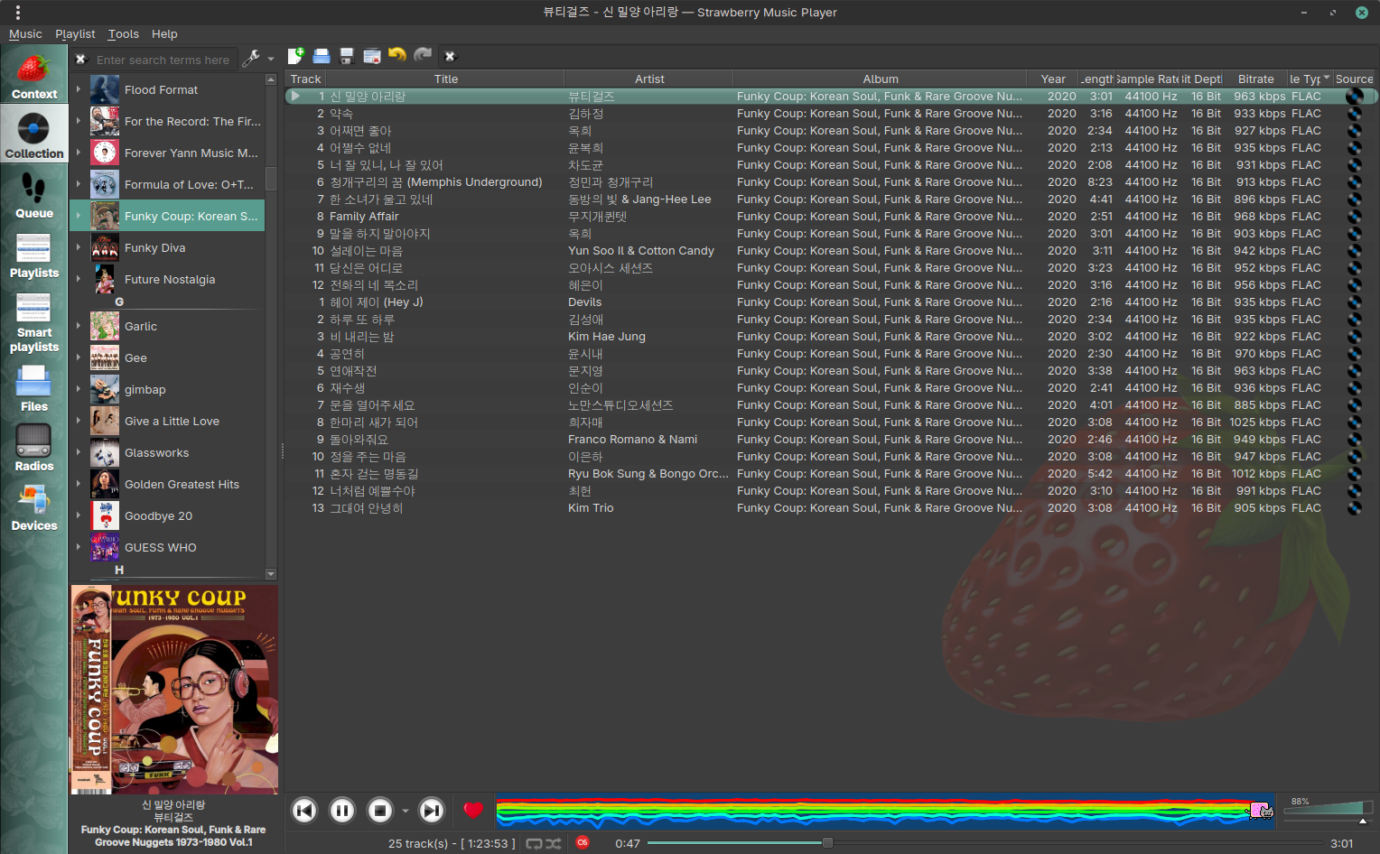Create a new playlist with the toolbar icon
The image size is (1380, 854).
coord(295,56)
